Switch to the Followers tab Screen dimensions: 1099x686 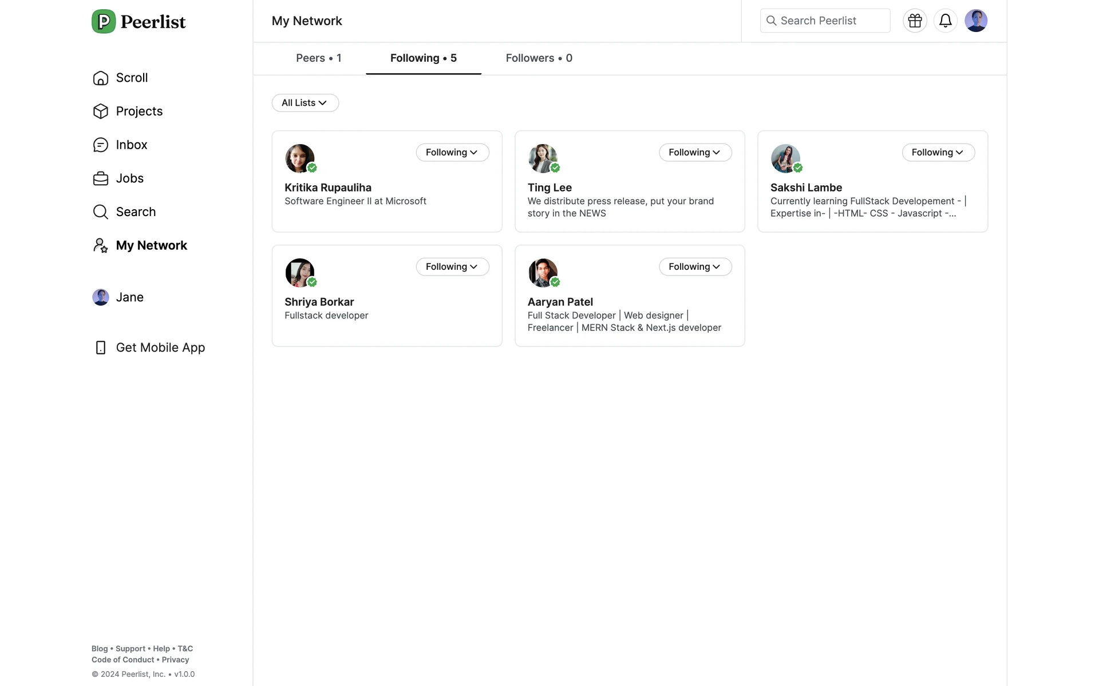[539, 58]
